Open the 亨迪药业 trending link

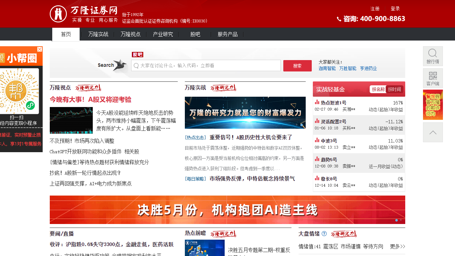coord(368,68)
